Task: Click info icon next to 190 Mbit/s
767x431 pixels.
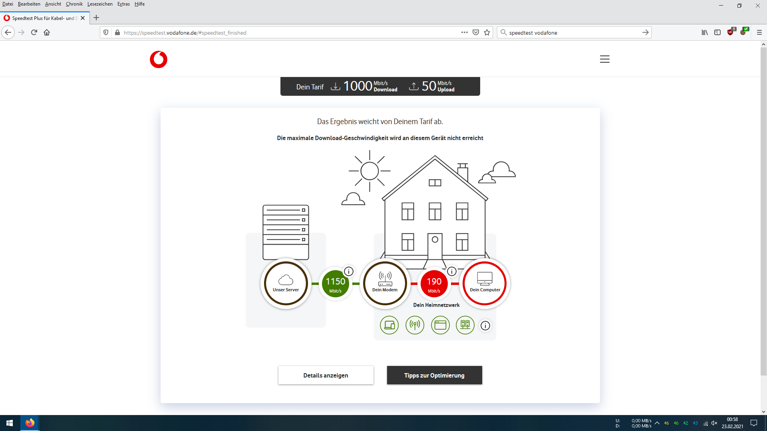Action: tap(452, 271)
